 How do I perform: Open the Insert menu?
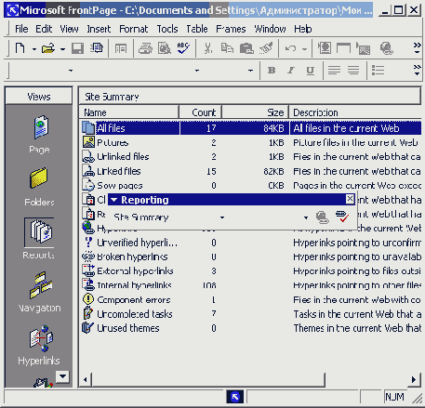click(x=99, y=29)
